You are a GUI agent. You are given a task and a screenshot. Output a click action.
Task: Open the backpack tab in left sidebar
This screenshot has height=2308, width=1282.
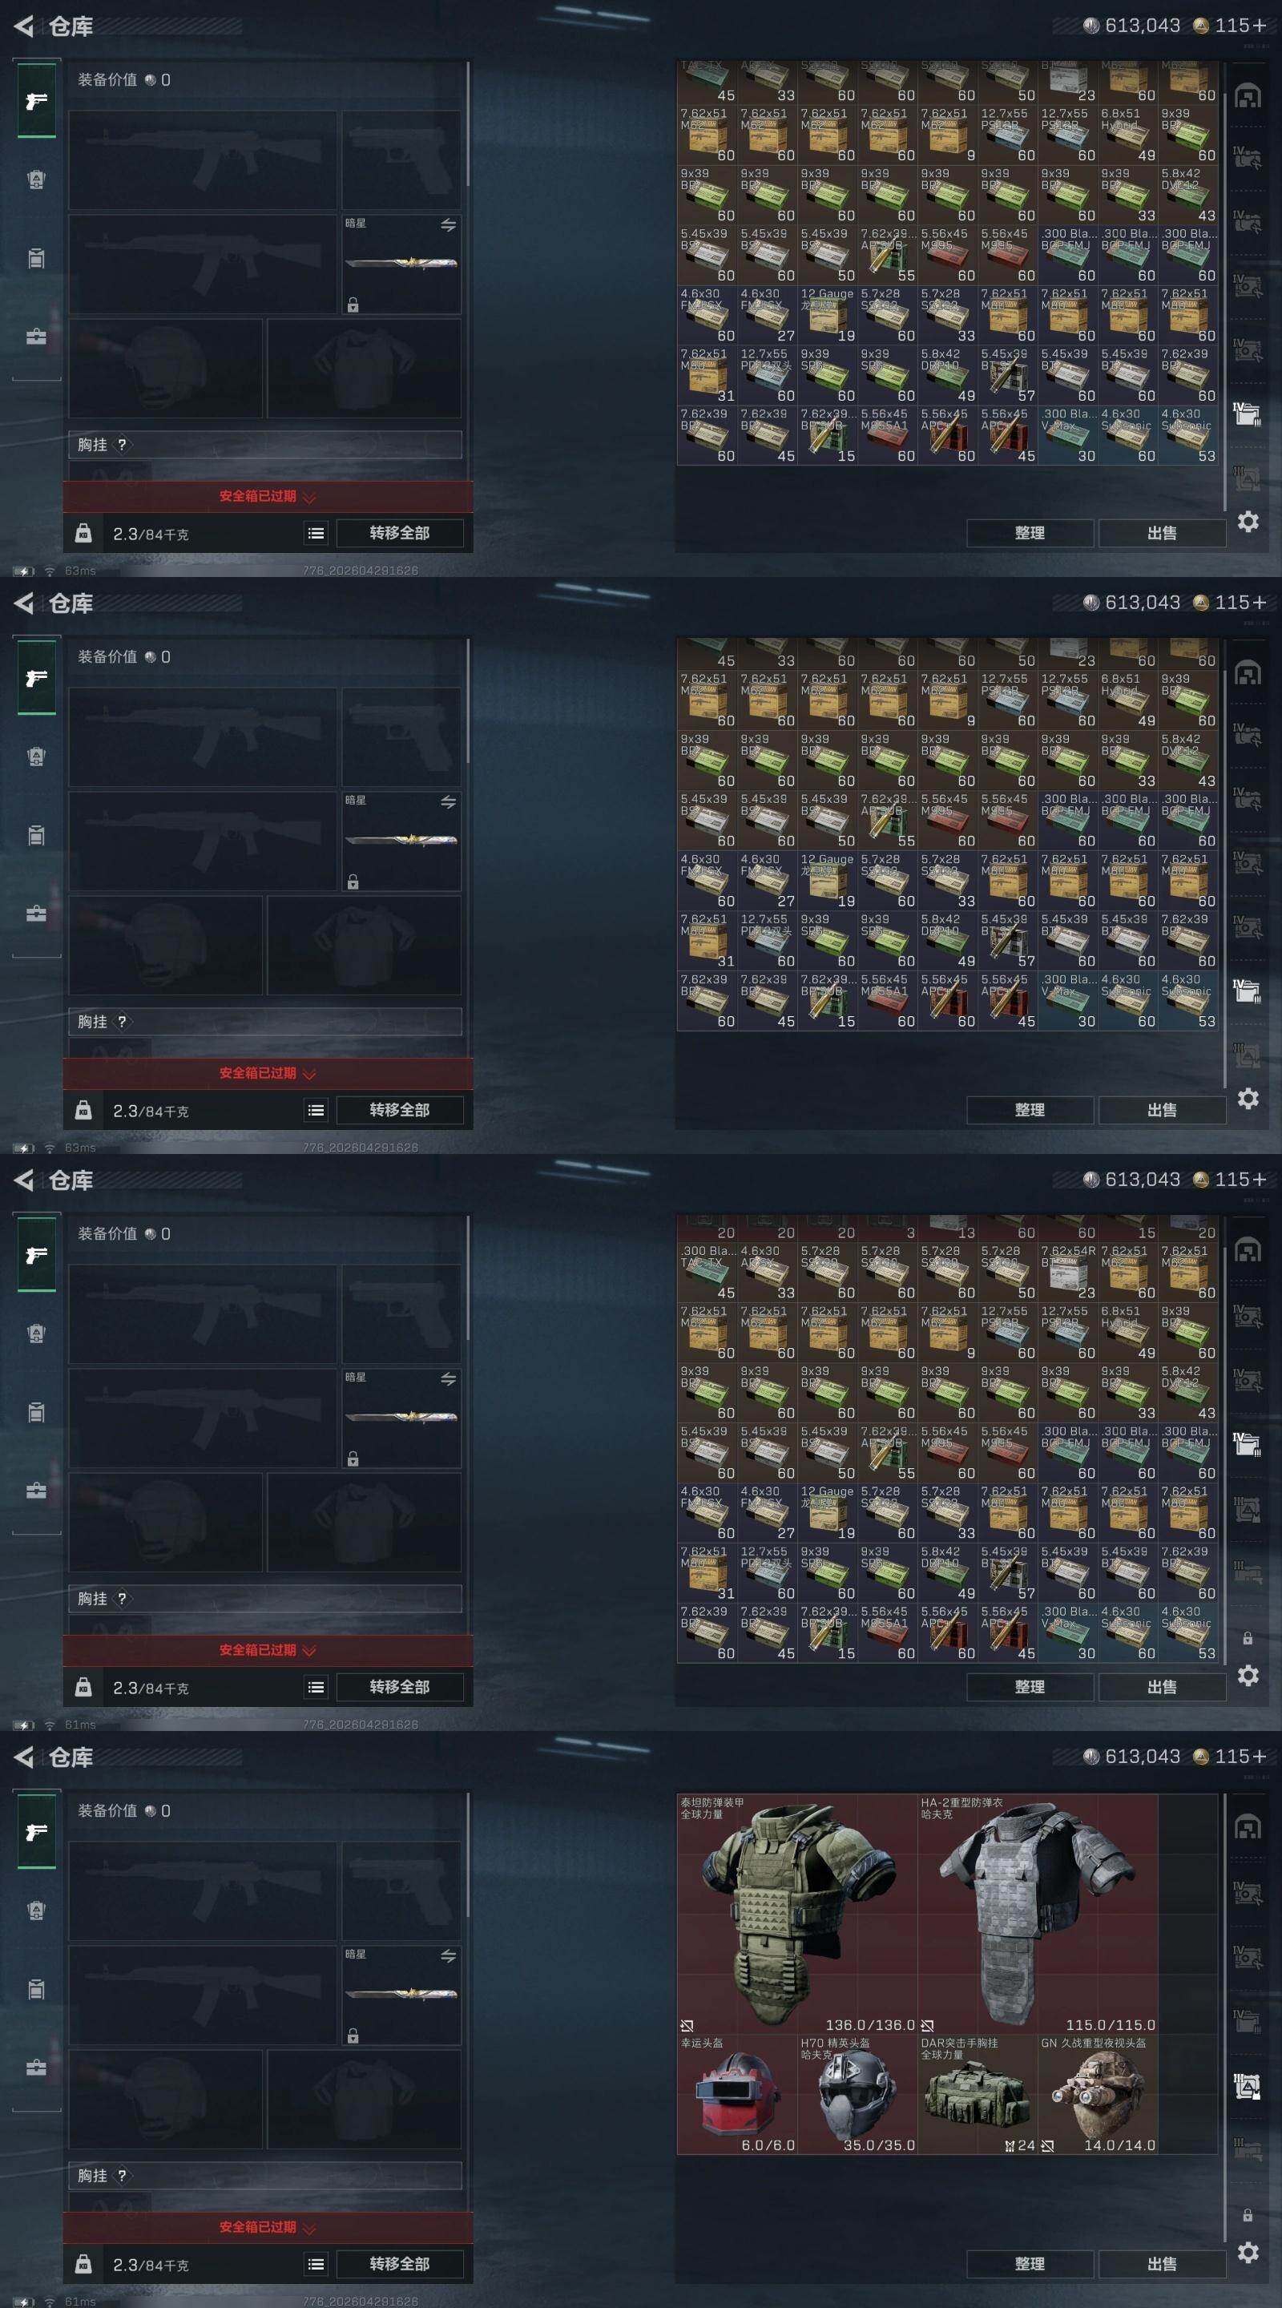[36, 1989]
